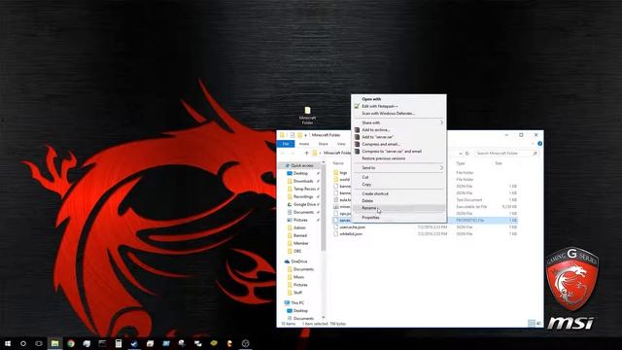The height and width of the screenshot is (350, 622).
Task: Open the View ribbon tab
Action: coord(341,144)
